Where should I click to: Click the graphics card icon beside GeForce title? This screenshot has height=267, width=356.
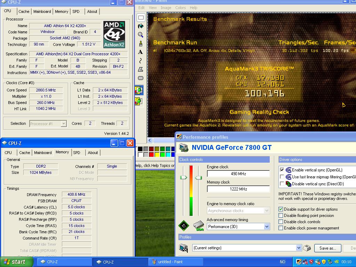pos(184,147)
